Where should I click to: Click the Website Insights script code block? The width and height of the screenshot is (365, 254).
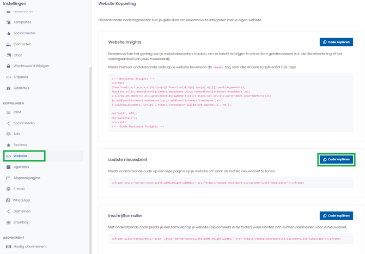230,102
